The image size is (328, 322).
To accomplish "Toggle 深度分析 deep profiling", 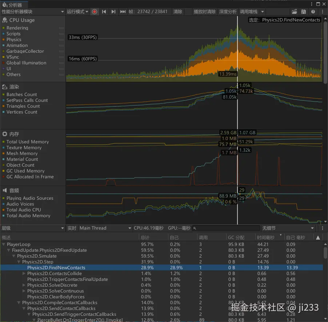I will 228,12.
